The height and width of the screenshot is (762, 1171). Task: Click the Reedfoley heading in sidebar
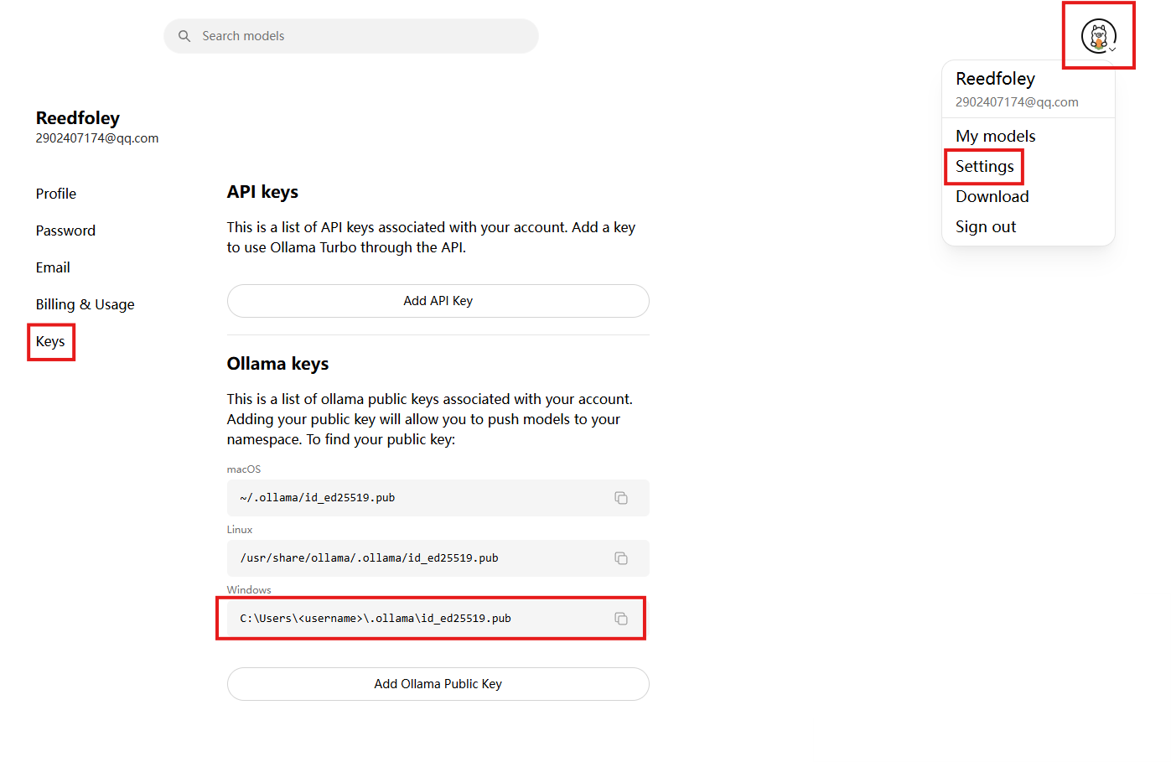click(x=78, y=118)
